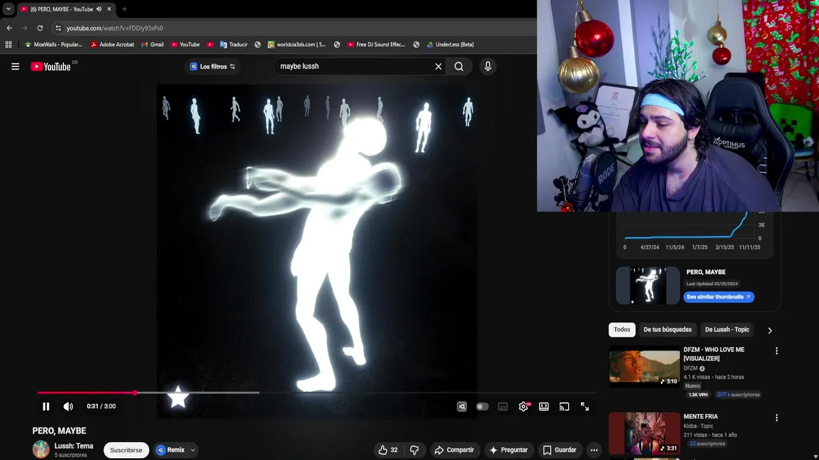
Task: Open Gmail bookmark
Action: [x=152, y=45]
